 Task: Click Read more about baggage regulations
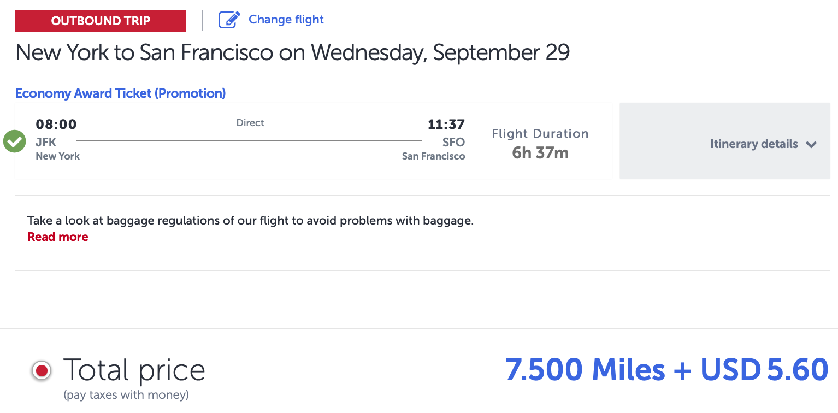point(57,237)
